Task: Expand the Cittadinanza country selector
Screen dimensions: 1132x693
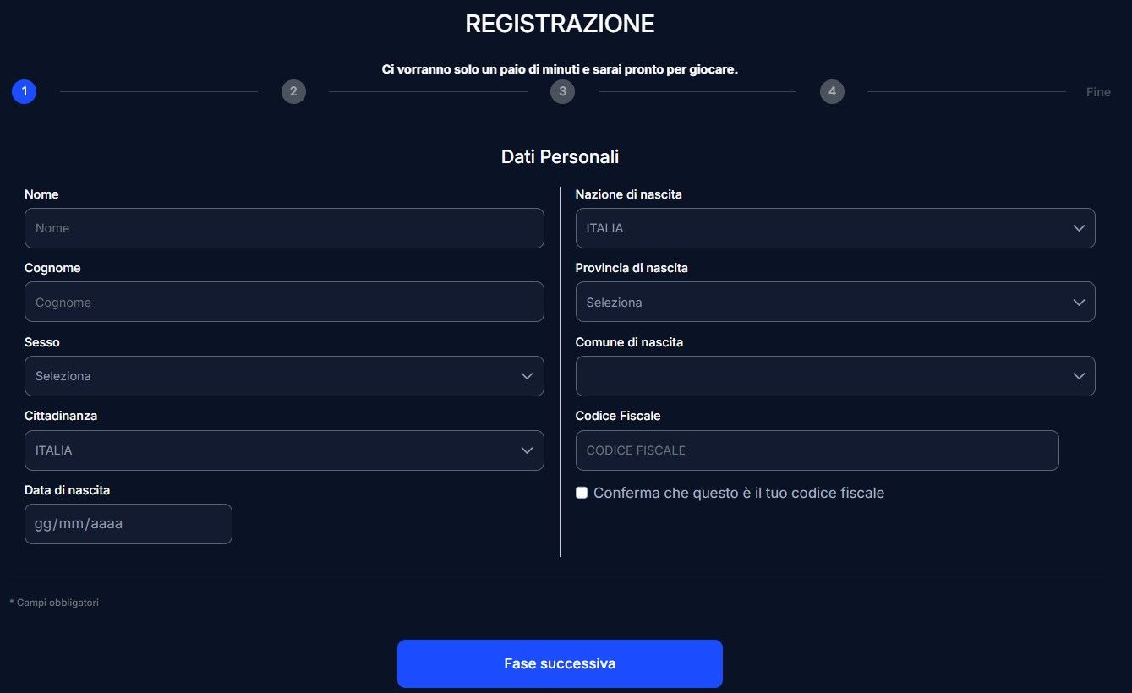Action: click(x=284, y=450)
